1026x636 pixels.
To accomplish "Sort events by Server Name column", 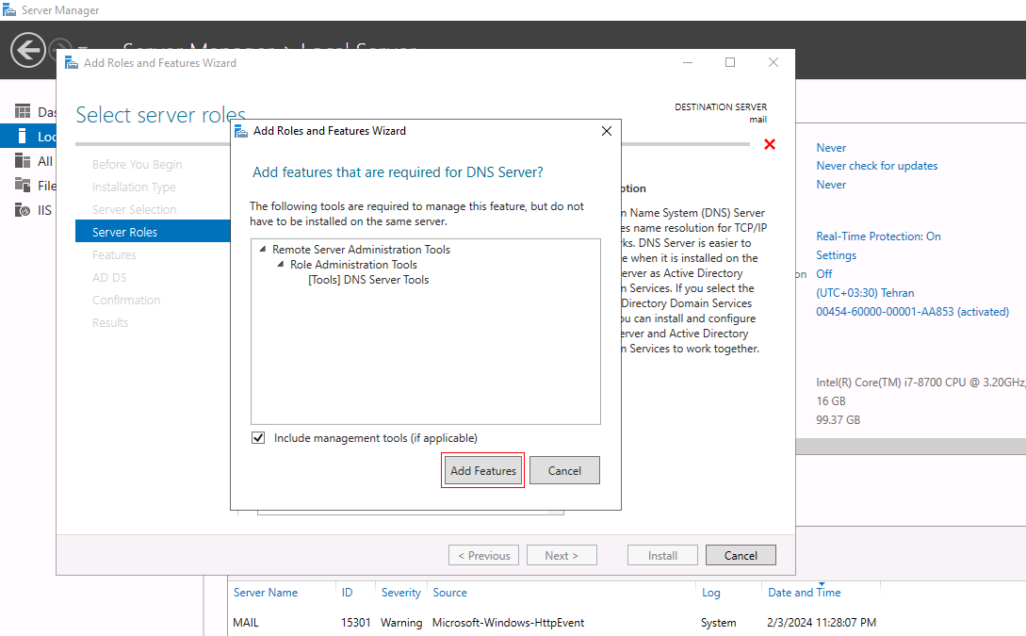I will coord(266,592).
